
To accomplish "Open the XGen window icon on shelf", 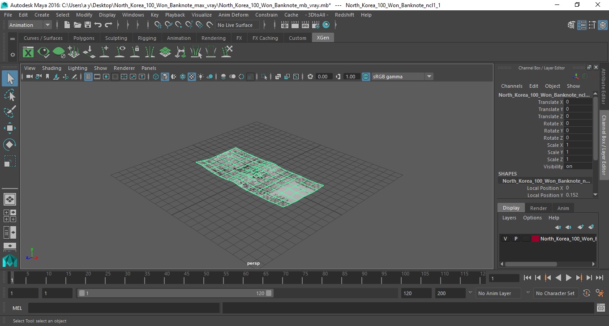I will tap(28, 52).
